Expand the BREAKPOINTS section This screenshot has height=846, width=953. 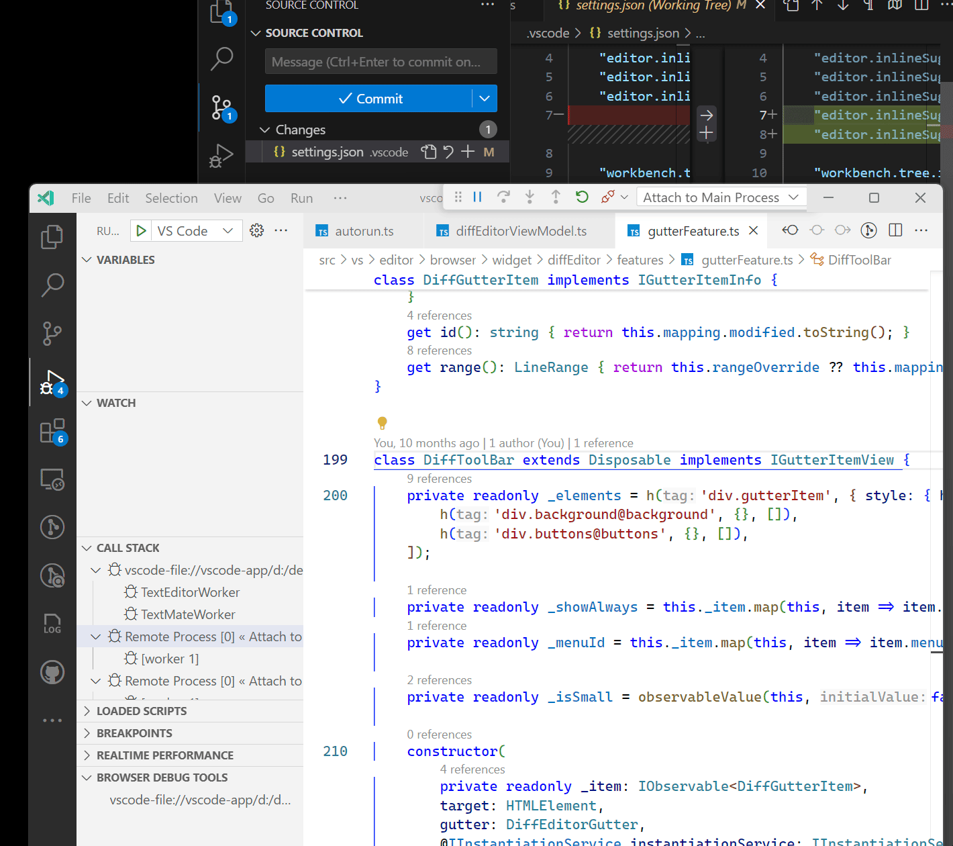coord(190,733)
